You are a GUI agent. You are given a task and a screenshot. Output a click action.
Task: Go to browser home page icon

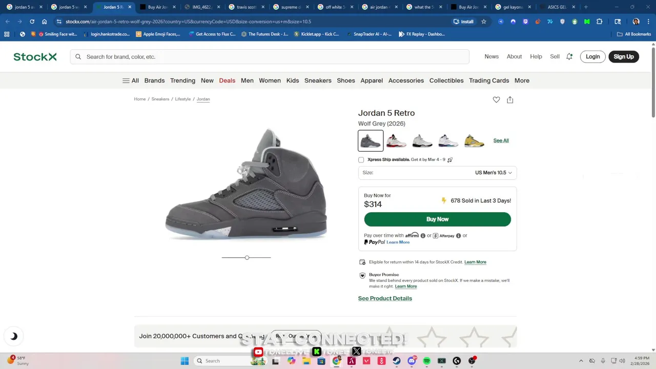click(45, 22)
